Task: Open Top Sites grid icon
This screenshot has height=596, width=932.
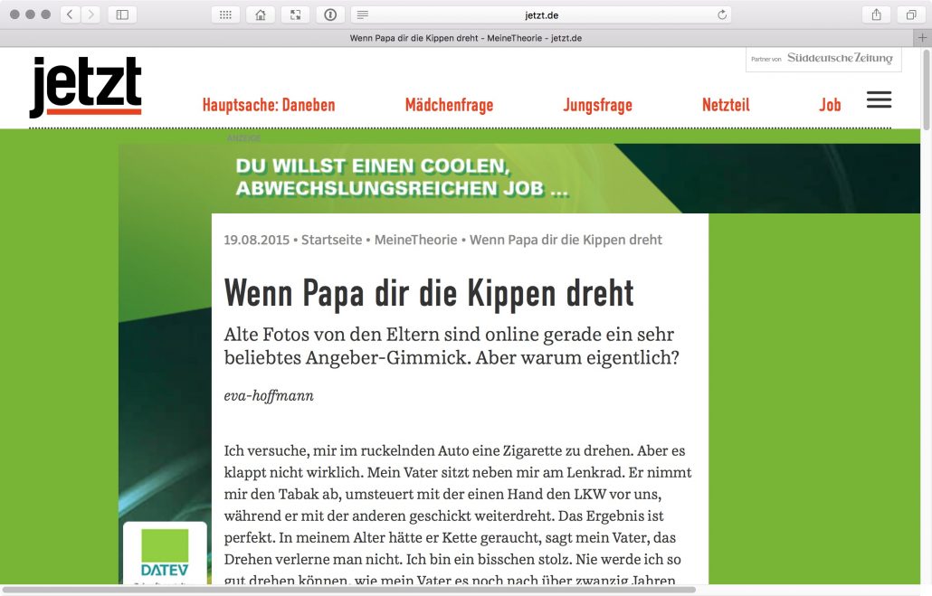Action: 225,14
